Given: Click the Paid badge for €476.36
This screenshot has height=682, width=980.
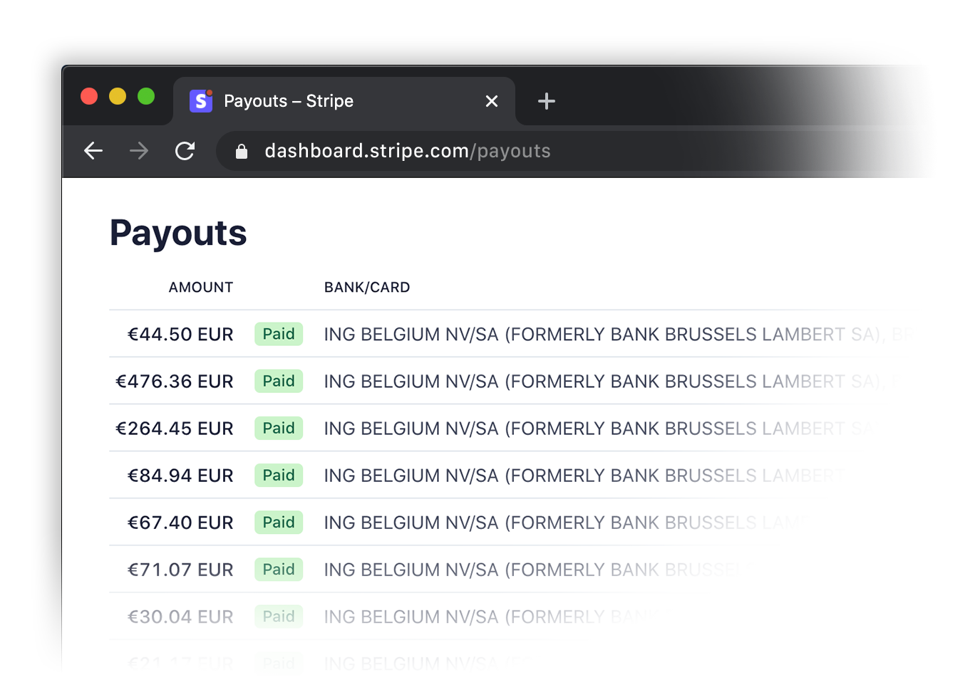Looking at the screenshot, I should [x=279, y=381].
